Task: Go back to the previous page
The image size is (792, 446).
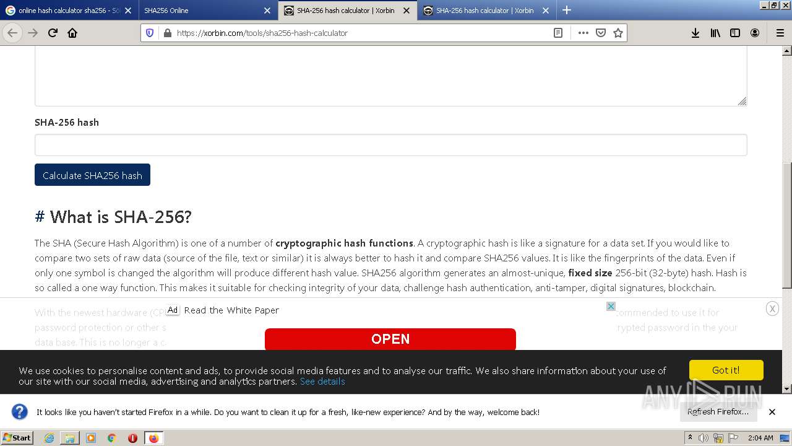Action: [x=12, y=33]
